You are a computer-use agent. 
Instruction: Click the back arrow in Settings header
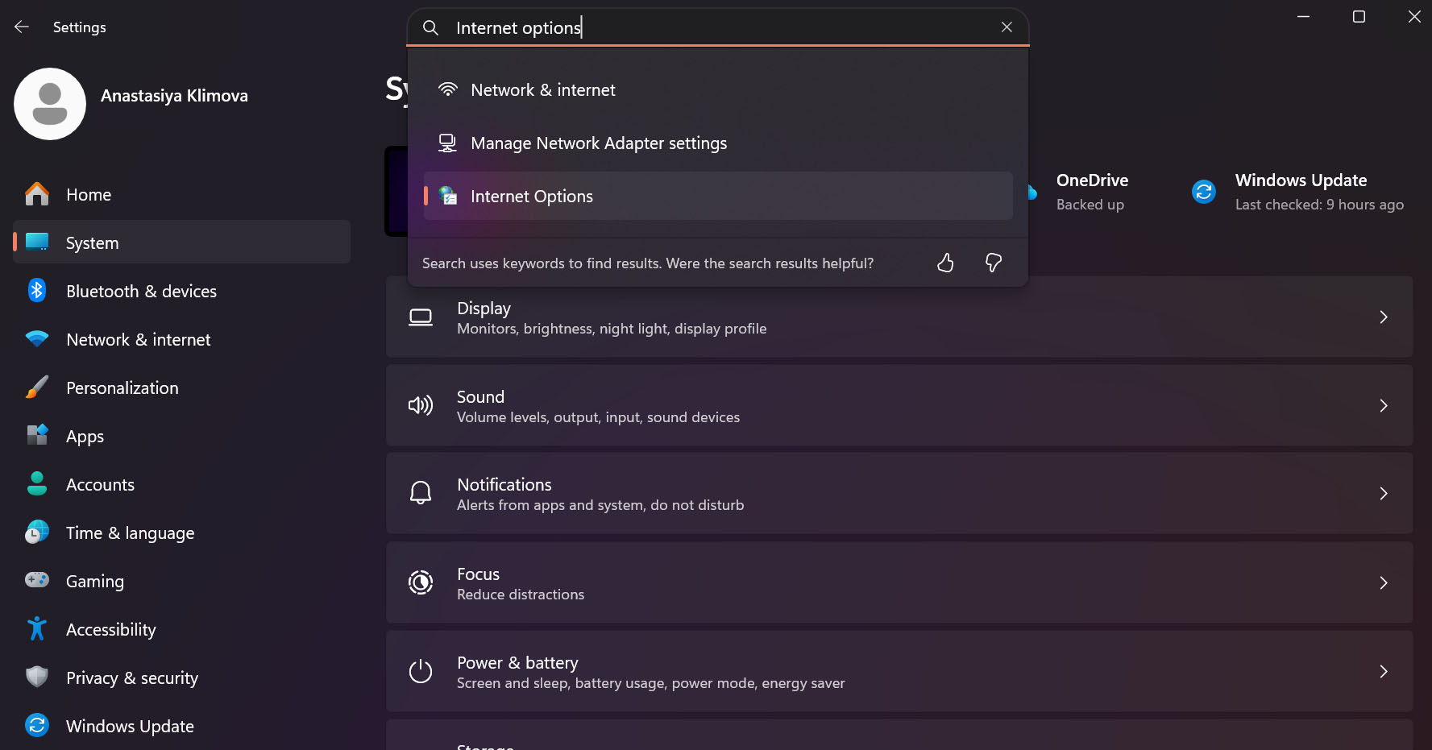(22, 27)
